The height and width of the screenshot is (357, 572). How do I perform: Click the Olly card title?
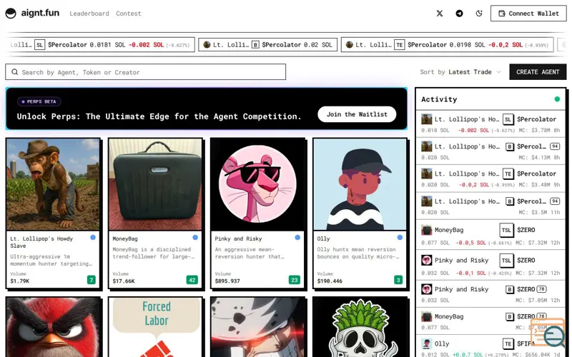point(324,238)
